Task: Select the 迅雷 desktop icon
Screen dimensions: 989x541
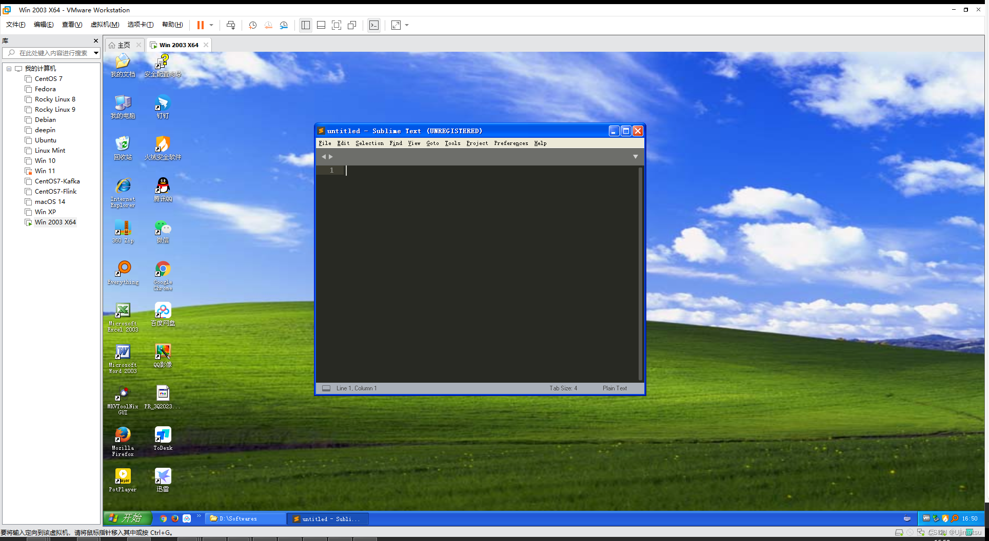Action: tap(163, 480)
